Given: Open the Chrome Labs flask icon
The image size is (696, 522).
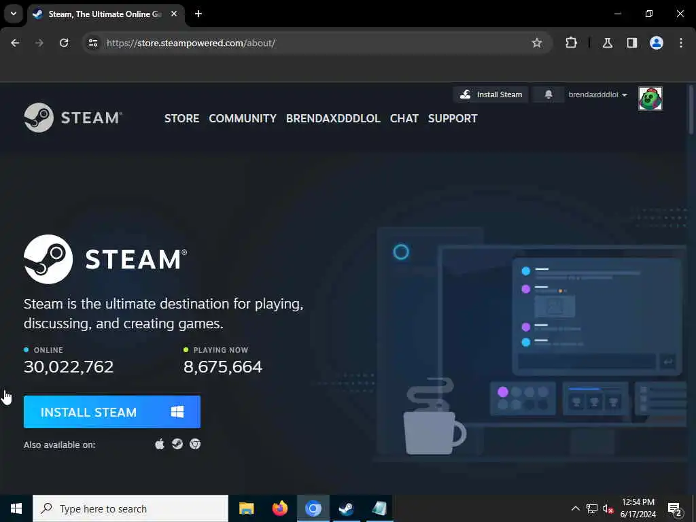Looking at the screenshot, I should click(608, 43).
